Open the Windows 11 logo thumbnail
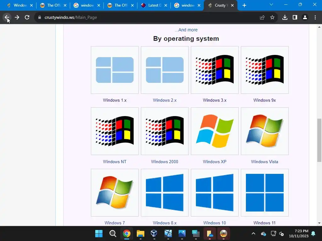 (265, 193)
